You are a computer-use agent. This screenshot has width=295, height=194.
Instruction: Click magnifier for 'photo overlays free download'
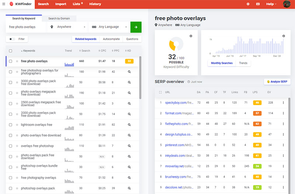(x=129, y=135)
